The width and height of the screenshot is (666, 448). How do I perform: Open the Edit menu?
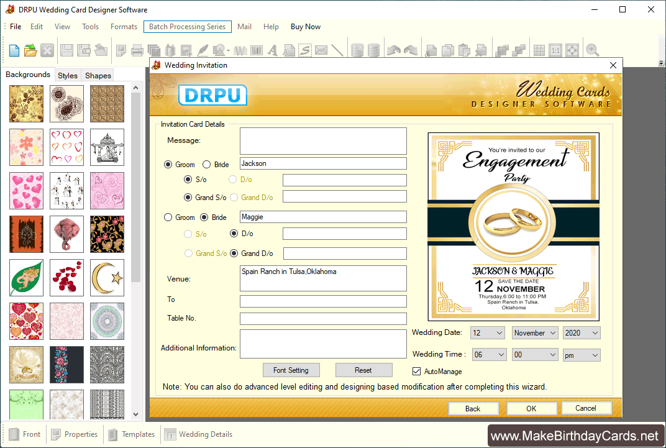click(37, 27)
